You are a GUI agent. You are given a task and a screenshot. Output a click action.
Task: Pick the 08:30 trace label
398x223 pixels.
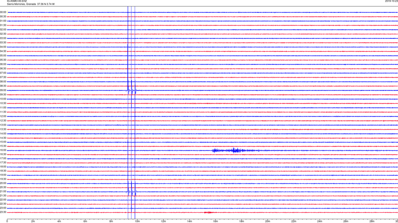coord(3,86)
